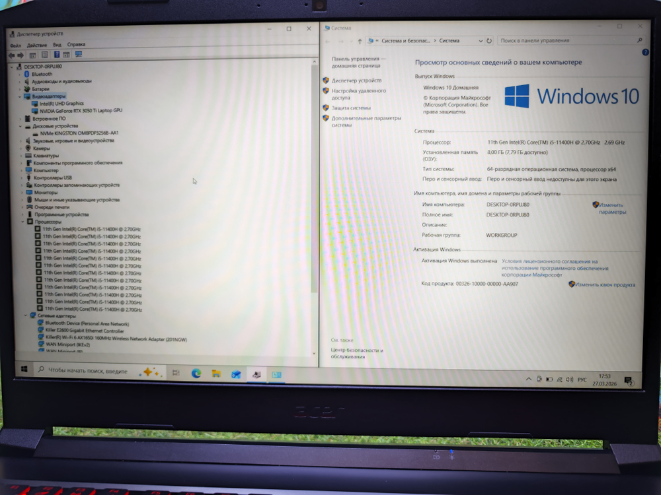Expand the Камеры category

[x=20, y=148]
